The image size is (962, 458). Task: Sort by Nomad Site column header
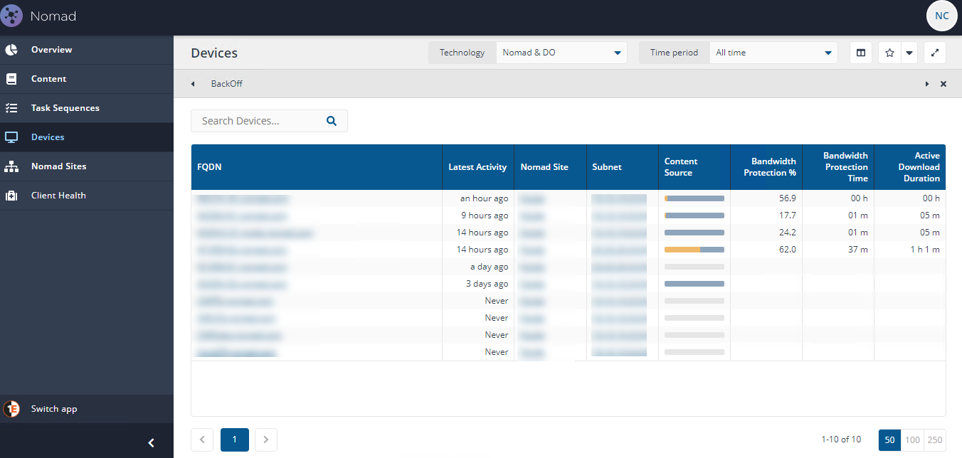point(550,167)
